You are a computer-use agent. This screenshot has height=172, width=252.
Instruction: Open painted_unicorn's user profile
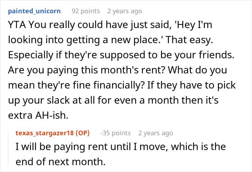[x=34, y=11]
